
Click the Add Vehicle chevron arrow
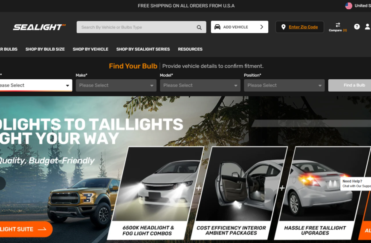point(262,27)
